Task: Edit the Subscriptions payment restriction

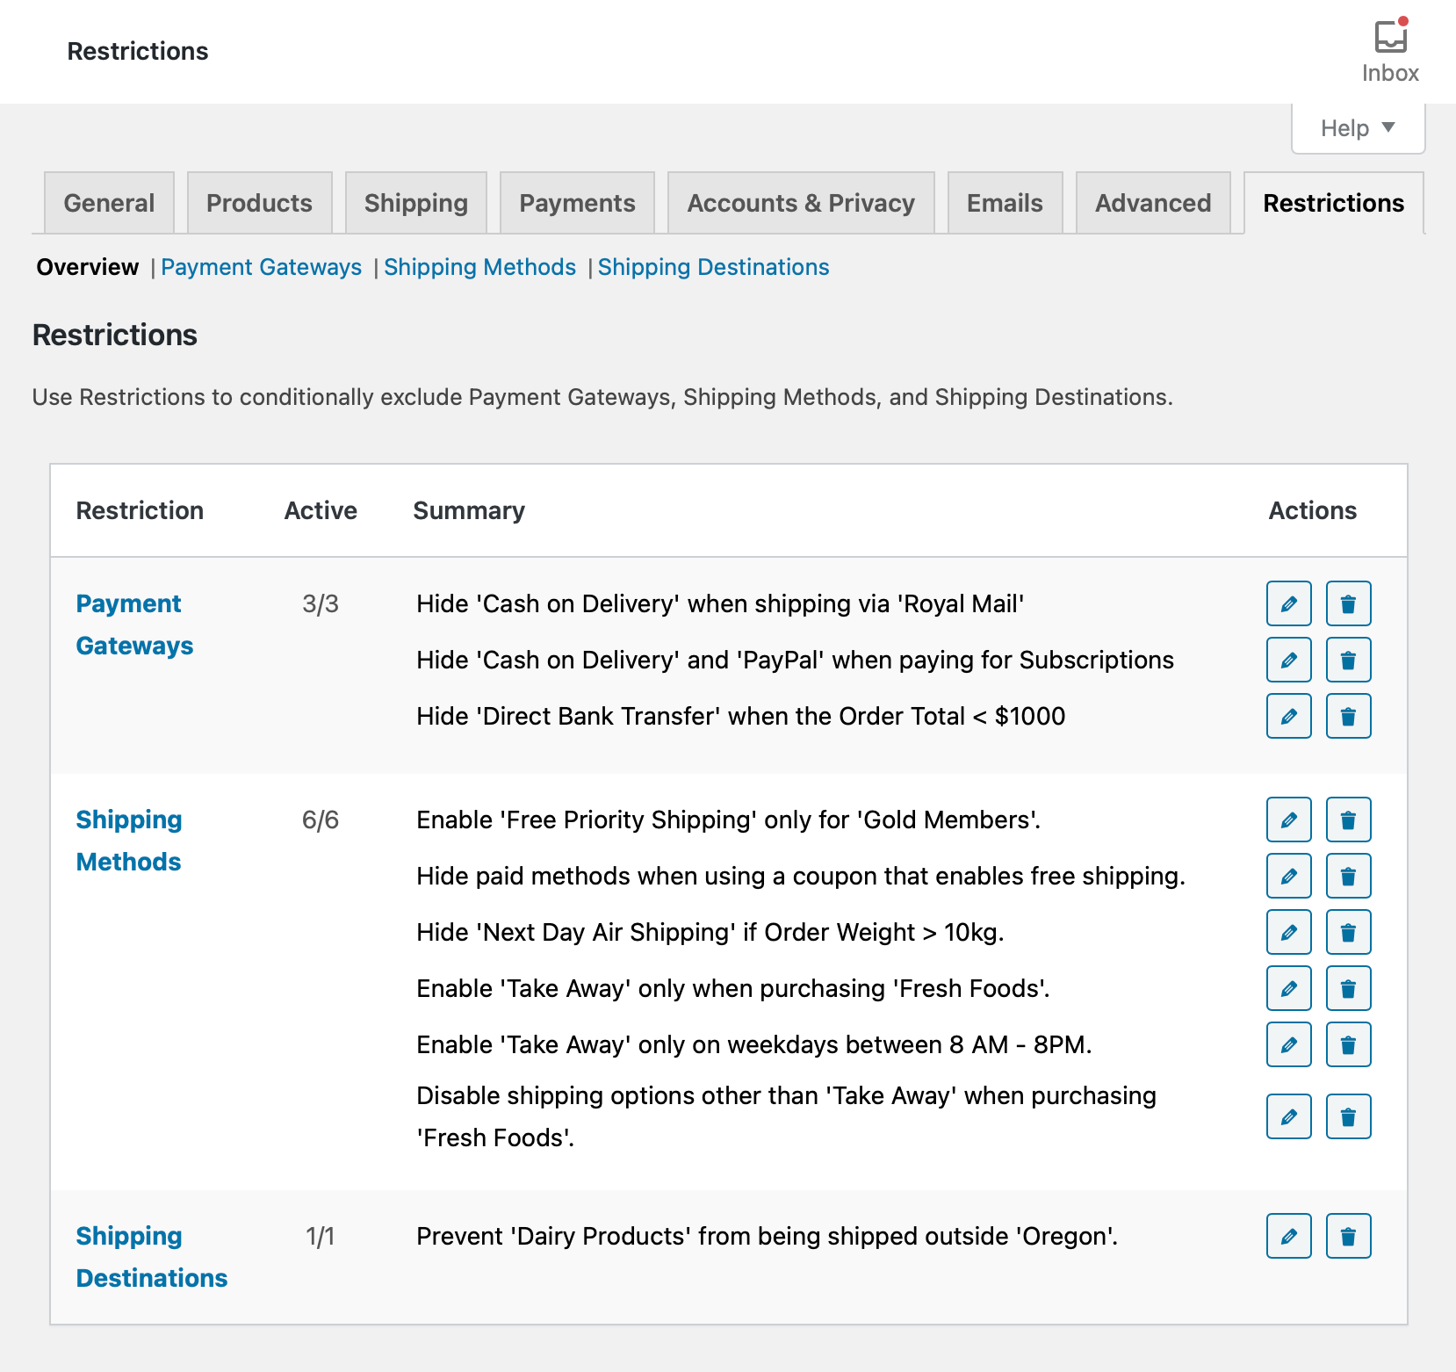Action: (1287, 660)
